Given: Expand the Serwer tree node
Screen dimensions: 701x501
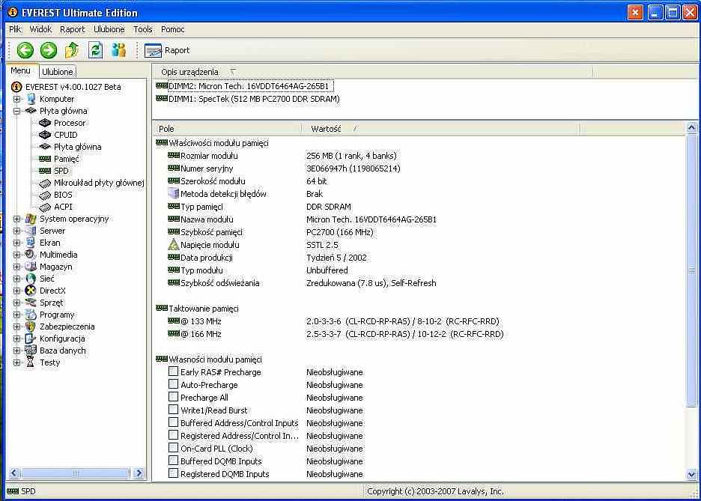Looking at the screenshot, I should (x=16, y=231).
